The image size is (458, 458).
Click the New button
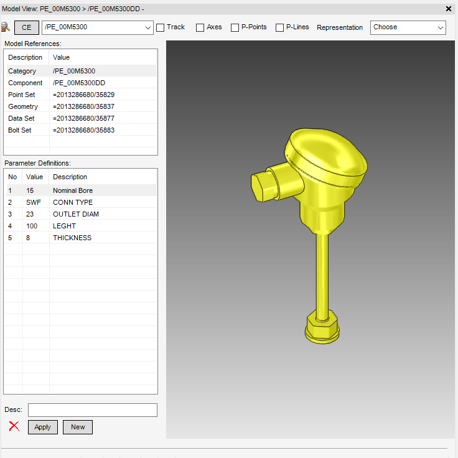click(78, 427)
